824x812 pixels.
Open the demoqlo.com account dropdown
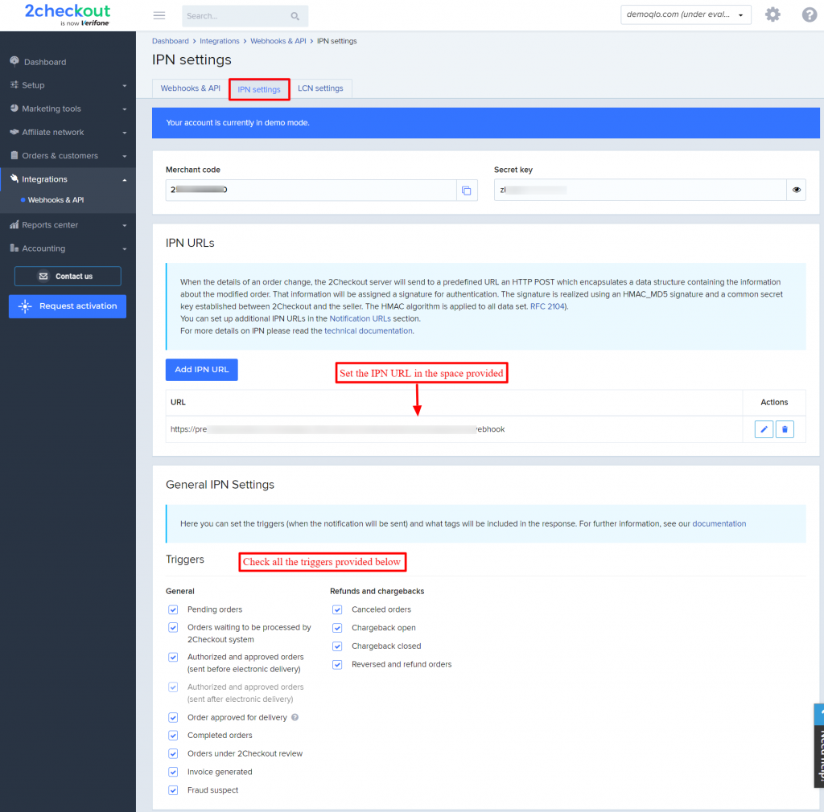click(686, 14)
